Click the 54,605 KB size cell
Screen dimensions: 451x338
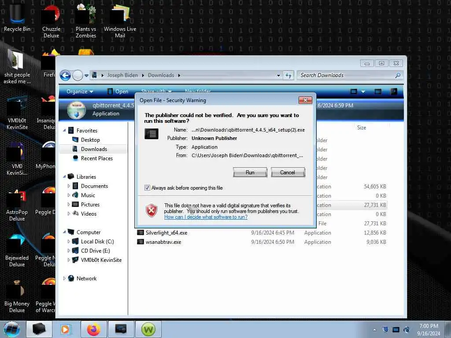pos(375,187)
